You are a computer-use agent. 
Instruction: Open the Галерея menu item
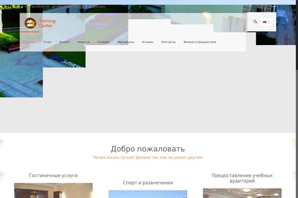point(103,42)
